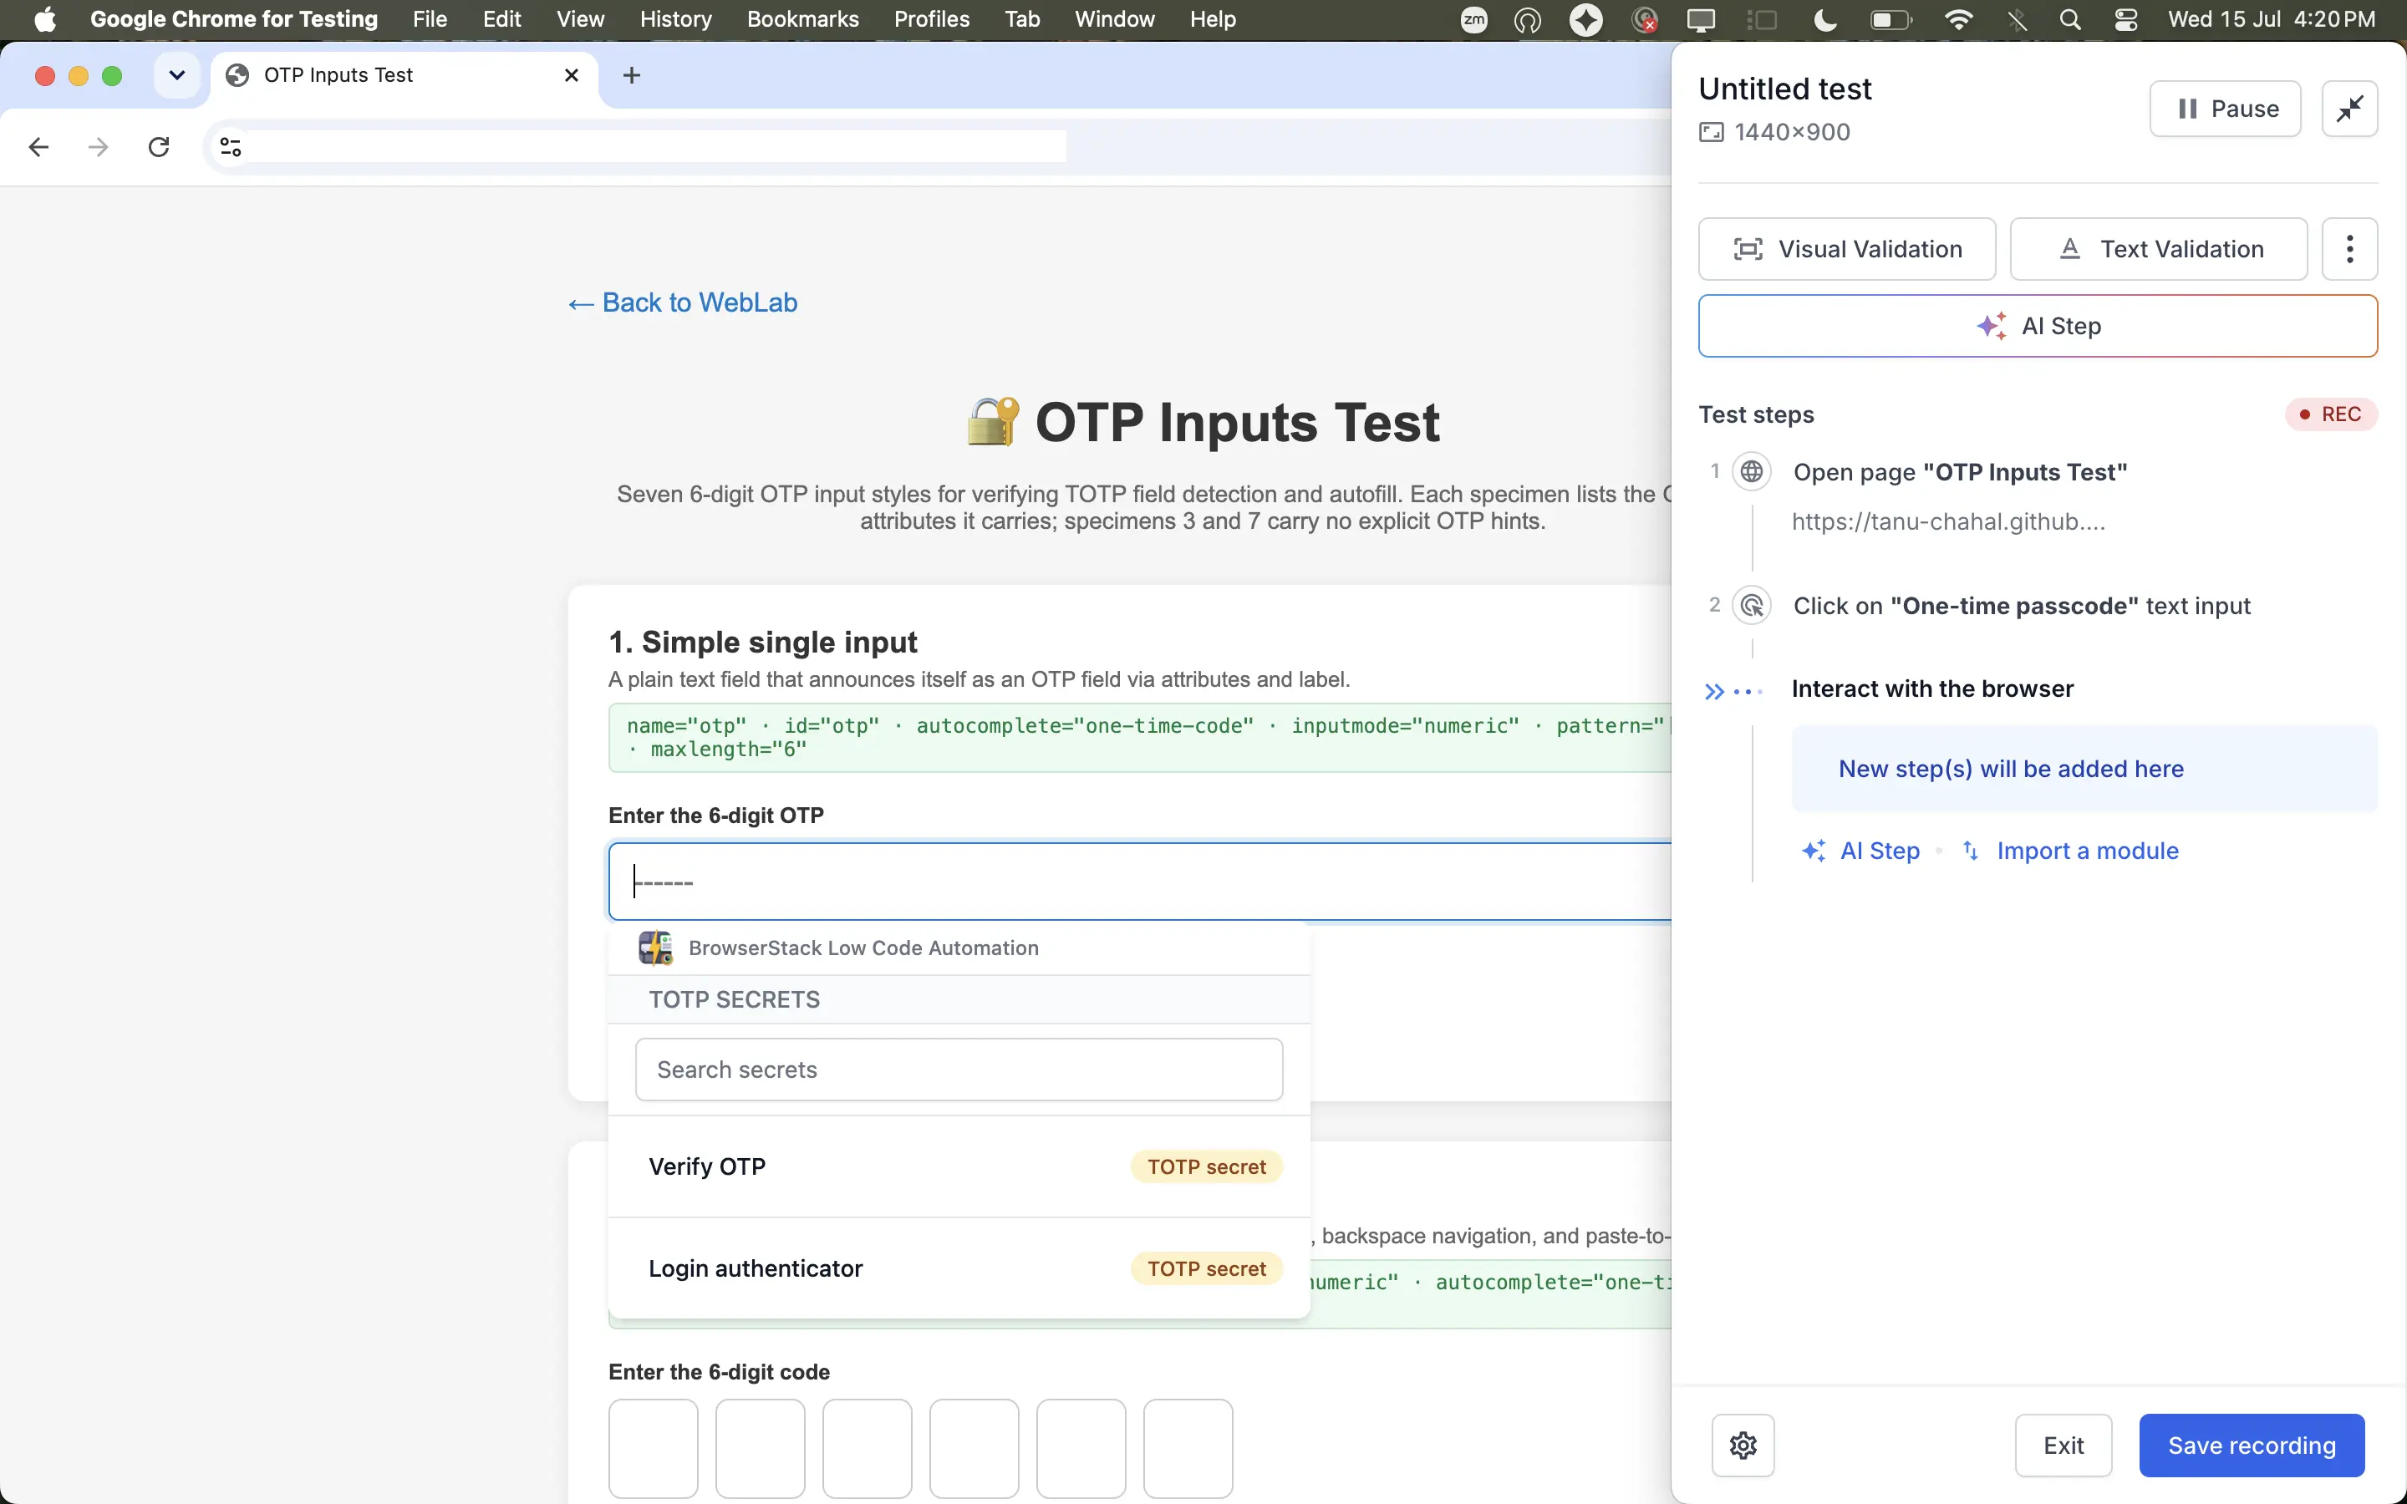The height and width of the screenshot is (1504, 2407).
Task: Click the screen mirroring display icon
Action: point(1701,19)
